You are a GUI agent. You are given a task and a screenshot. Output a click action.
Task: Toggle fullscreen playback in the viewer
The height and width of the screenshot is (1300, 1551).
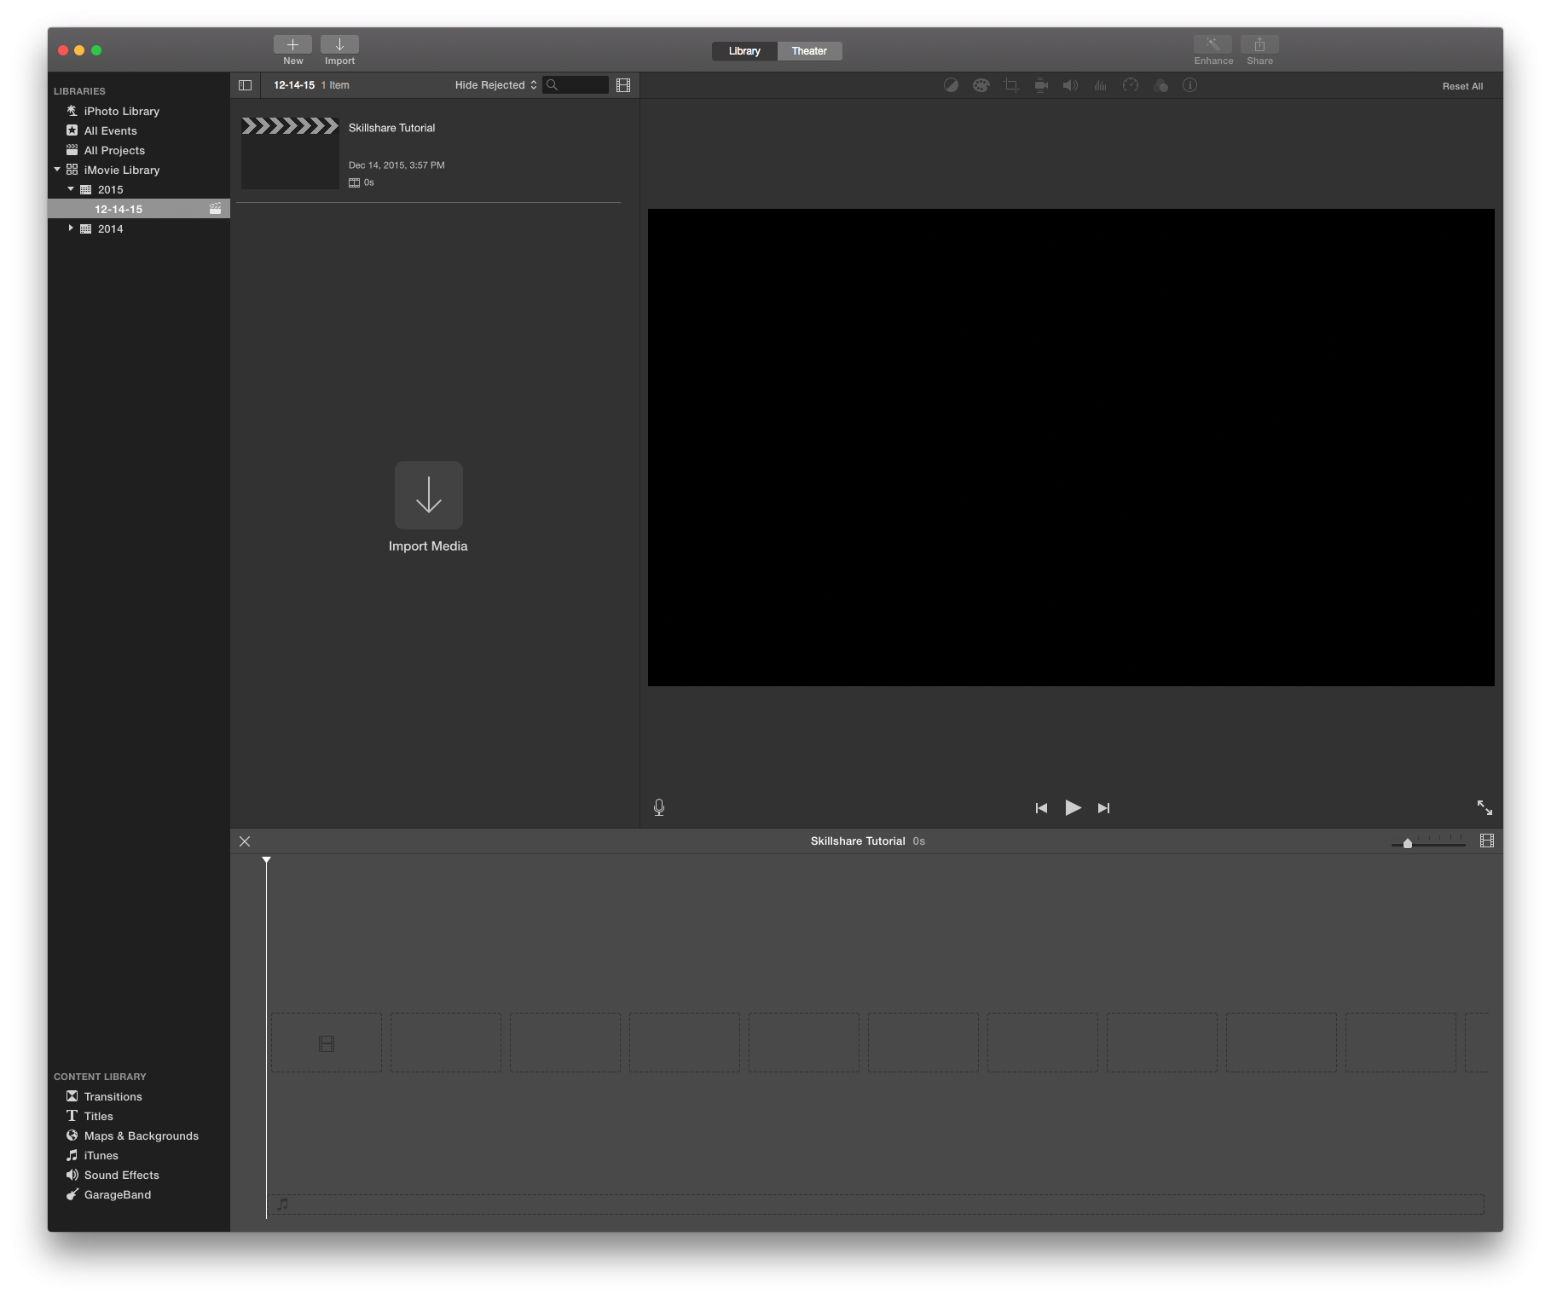pyautogui.click(x=1484, y=807)
